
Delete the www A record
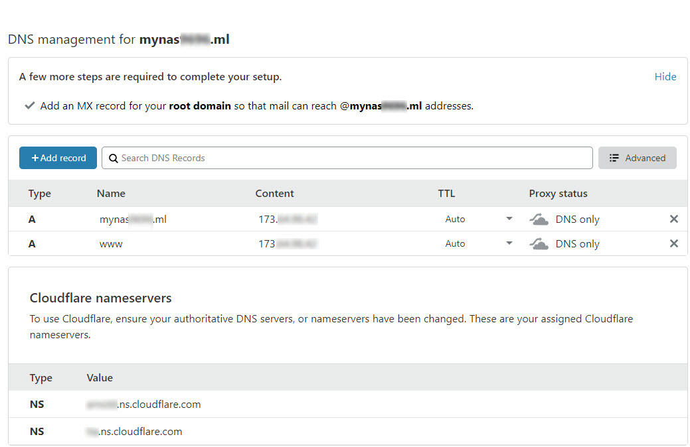(x=673, y=243)
